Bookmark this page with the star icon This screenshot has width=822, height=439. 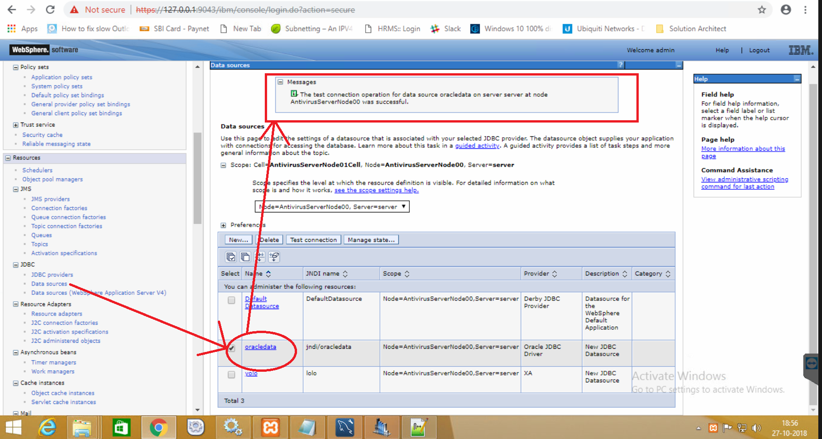(762, 10)
